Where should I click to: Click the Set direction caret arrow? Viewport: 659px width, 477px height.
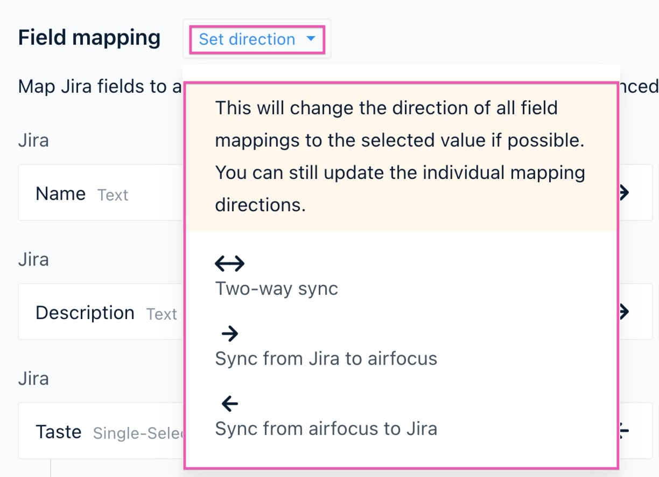tap(311, 39)
